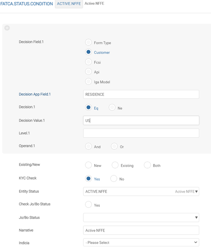Select the Form Type radio option

[x=88, y=42]
